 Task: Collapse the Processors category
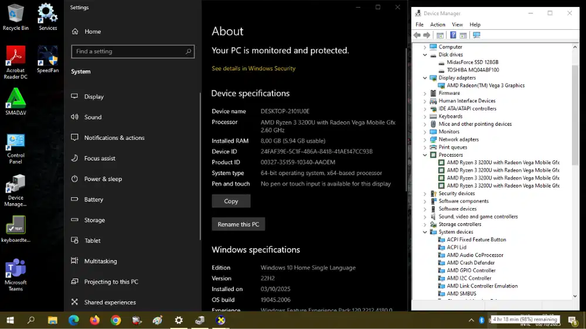click(x=425, y=155)
